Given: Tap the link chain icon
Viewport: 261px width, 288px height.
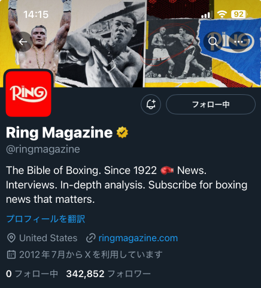Looking at the screenshot, I should coord(91,238).
